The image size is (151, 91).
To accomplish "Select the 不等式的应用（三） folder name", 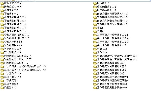I will [15, 21].
